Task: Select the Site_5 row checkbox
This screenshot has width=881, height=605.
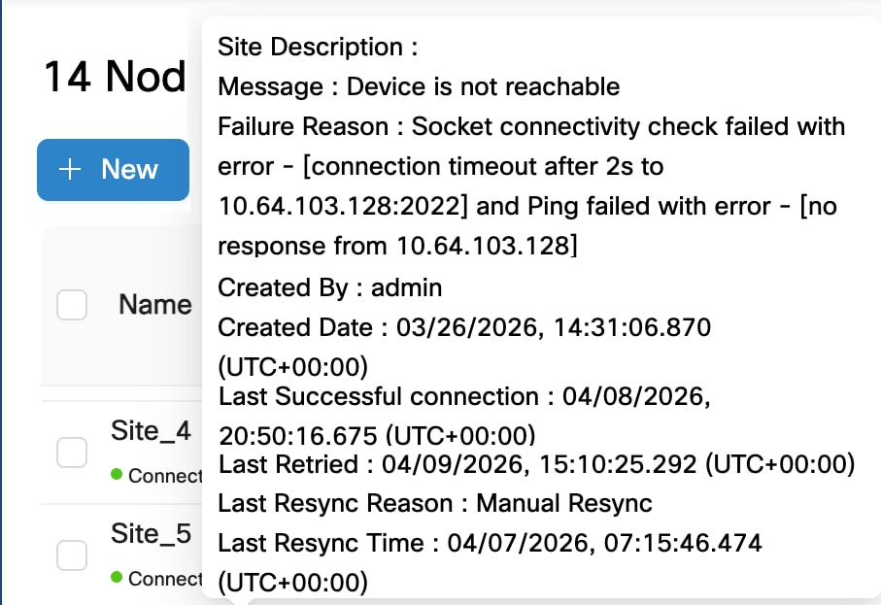Action: [72, 555]
